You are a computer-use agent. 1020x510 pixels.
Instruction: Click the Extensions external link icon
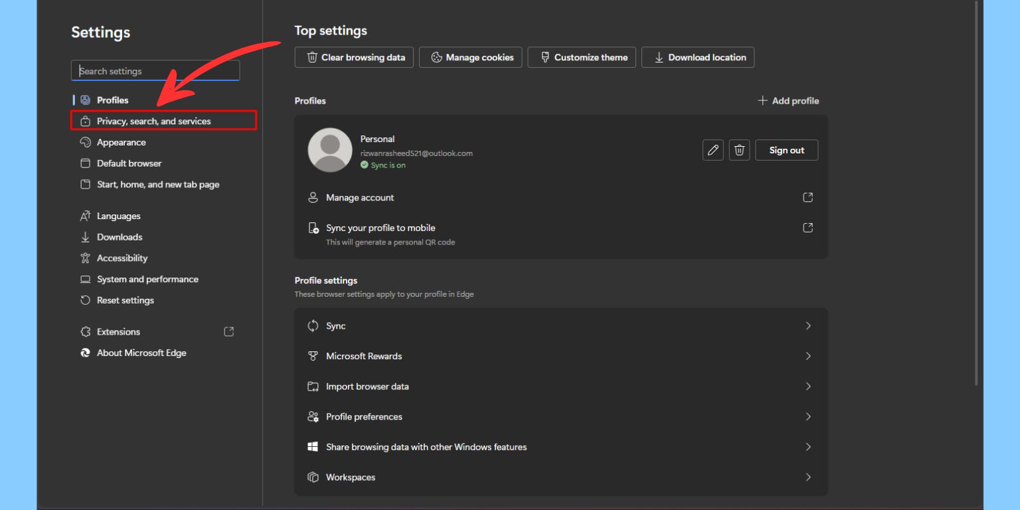click(229, 332)
